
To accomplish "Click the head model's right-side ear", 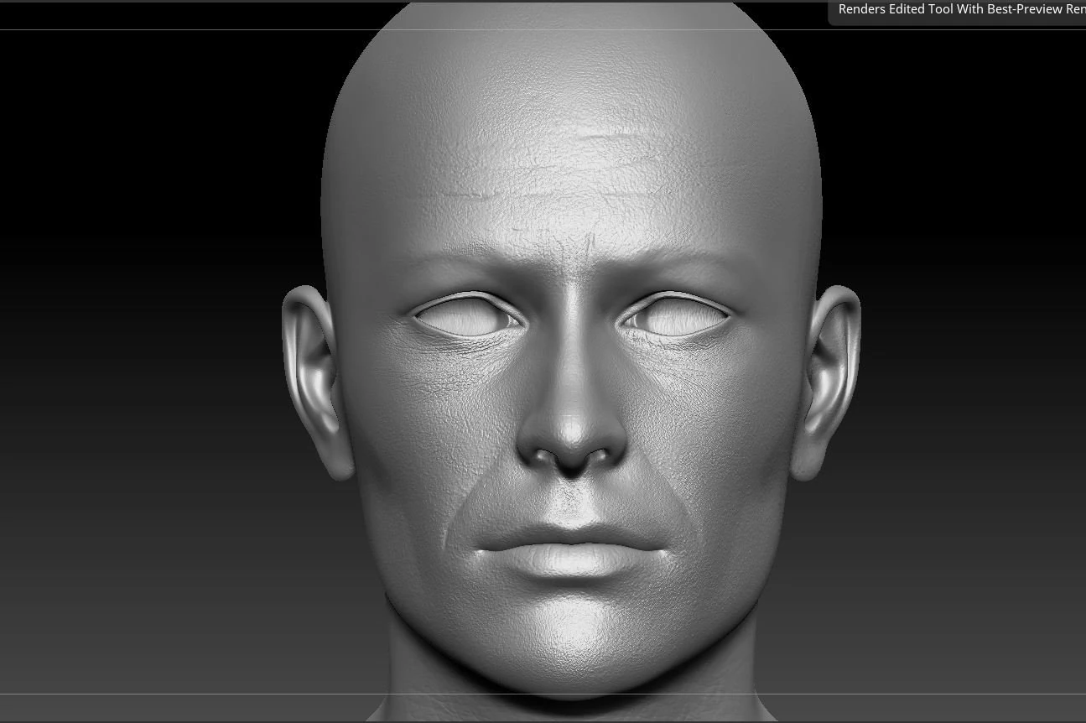I will click(827, 382).
